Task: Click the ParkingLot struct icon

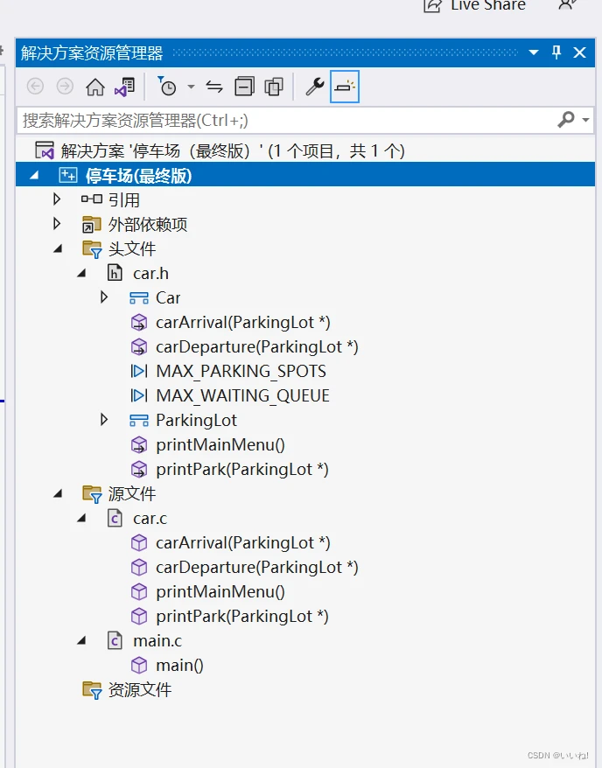Action: point(139,420)
